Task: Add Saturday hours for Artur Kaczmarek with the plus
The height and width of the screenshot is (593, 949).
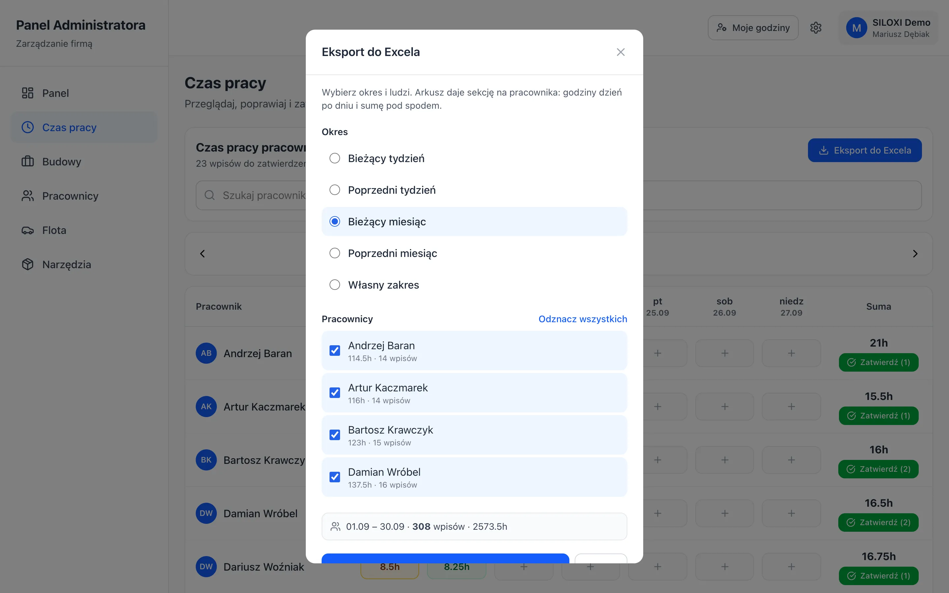Action: 725,407
